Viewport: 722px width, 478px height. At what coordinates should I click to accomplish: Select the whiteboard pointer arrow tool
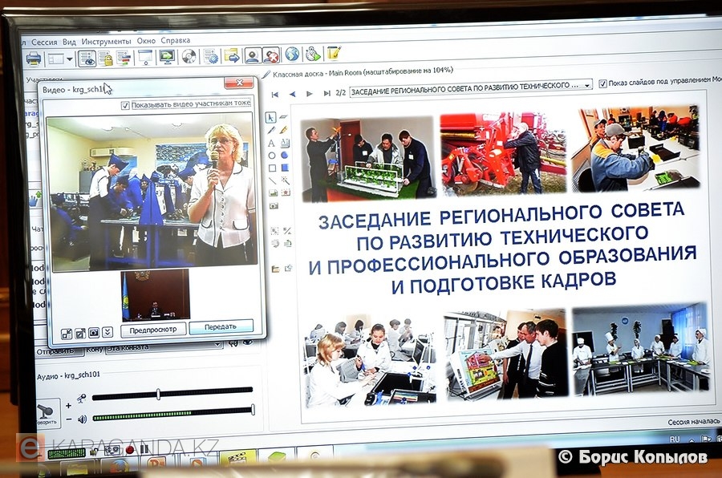[x=271, y=117]
